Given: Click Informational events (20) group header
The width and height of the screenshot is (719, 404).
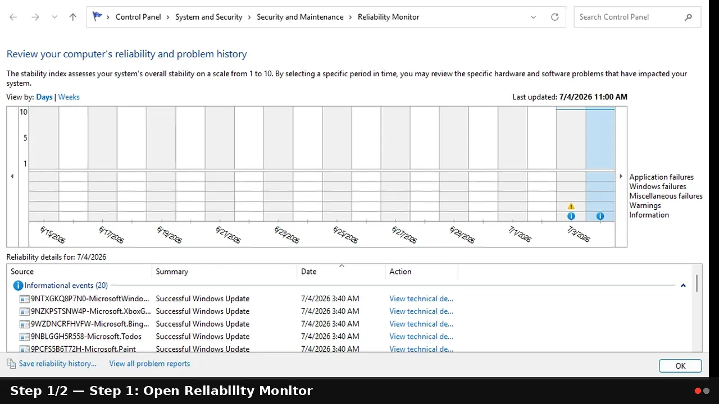Looking at the screenshot, I should pyautogui.click(x=66, y=286).
